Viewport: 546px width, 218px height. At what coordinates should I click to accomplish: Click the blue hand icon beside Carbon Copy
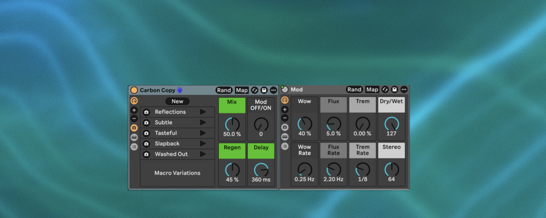180,90
